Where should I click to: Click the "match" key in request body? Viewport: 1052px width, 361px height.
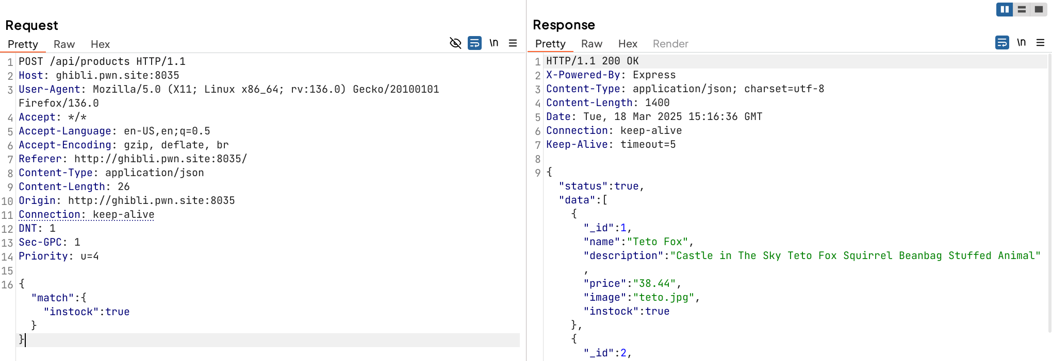[53, 298]
